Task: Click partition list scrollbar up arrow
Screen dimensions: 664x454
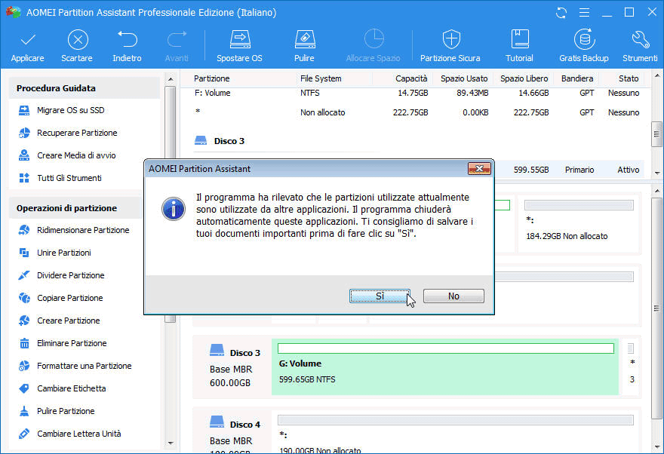Action: click(656, 76)
